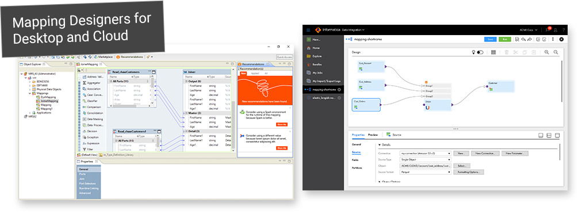Select the Union transformation node
Screen dimensions: 578x214
pyautogui.click(x=438, y=105)
